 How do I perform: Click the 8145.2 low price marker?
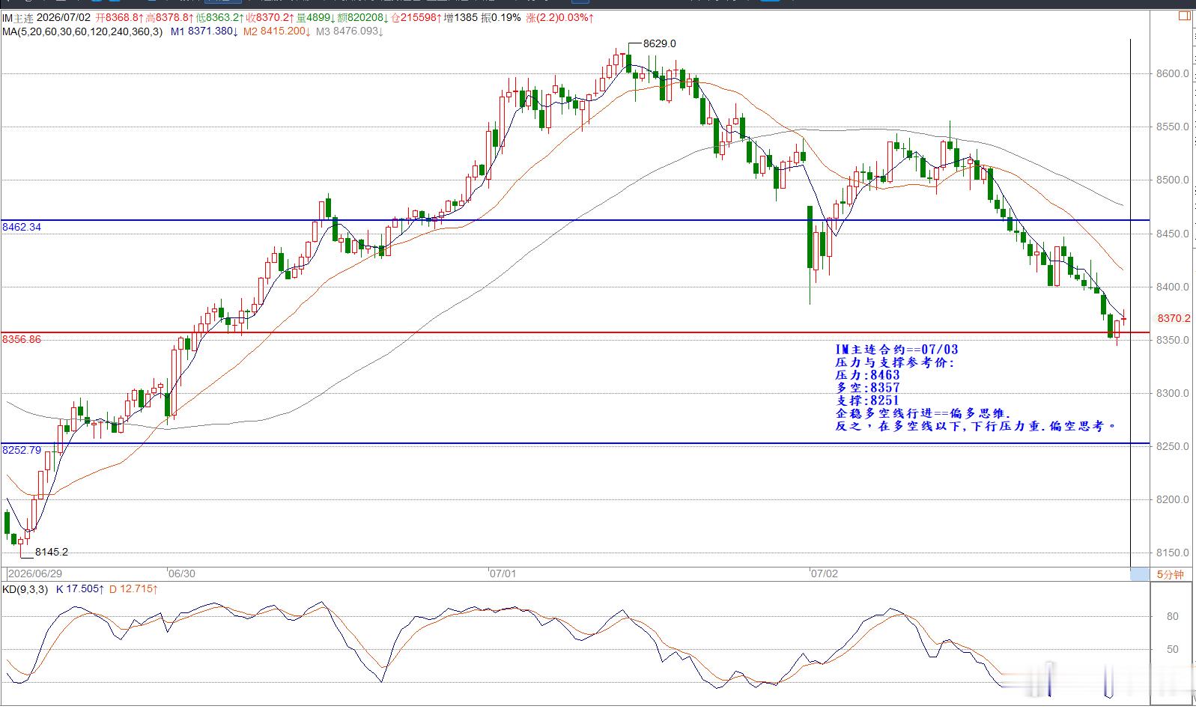52,552
